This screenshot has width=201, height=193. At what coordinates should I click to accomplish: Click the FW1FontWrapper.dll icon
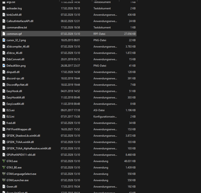click(x=4, y=129)
